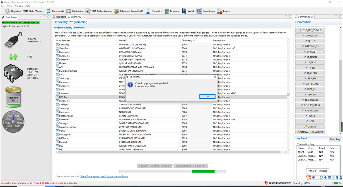Click the EV2300 USB adapter icon
Screen dimensions: 343x187
coord(13,40)
